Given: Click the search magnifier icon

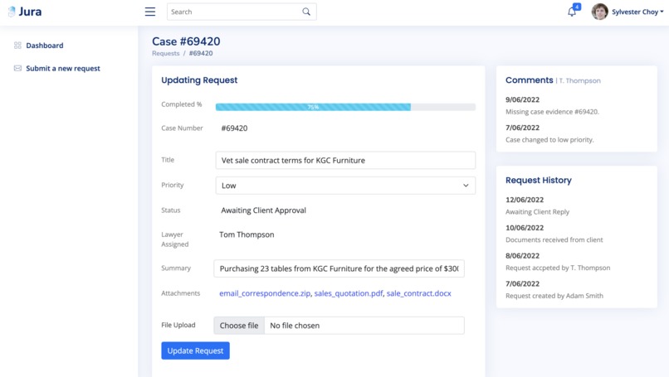Looking at the screenshot, I should point(306,12).
